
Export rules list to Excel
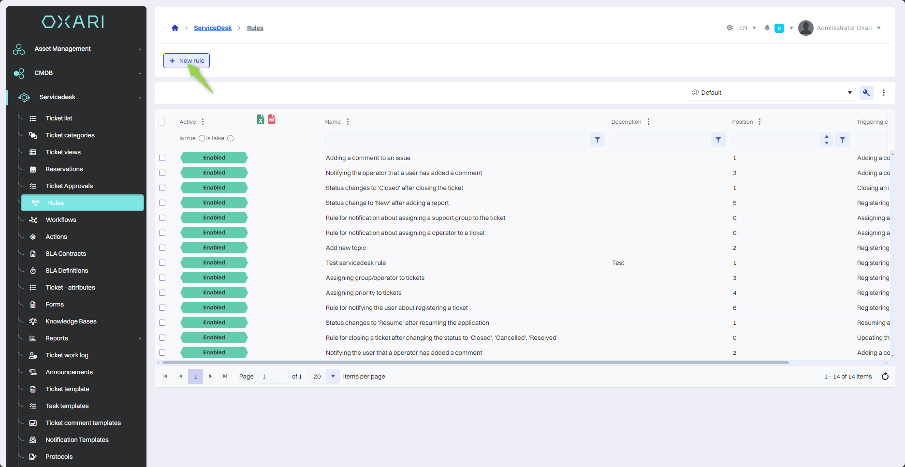coord(260,119)
